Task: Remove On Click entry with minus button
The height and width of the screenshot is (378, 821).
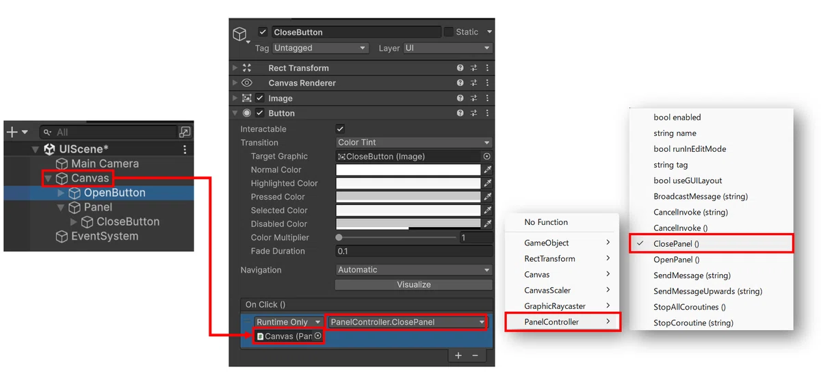Action: click(475, 355)
